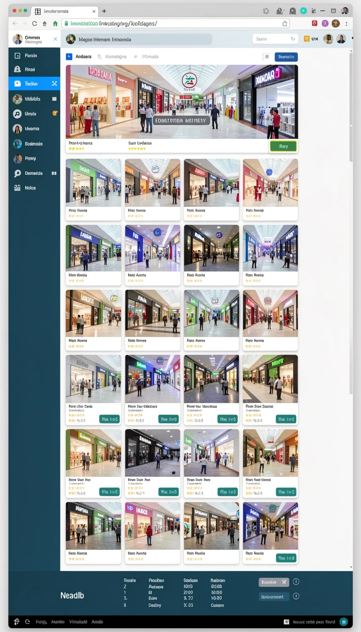The image size is (361, 632).
Task: Click the Magee Inlenam search bar
Action: (139, 39)
